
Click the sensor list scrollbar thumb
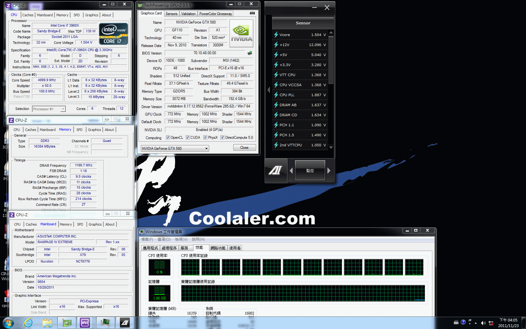point(331,60)
